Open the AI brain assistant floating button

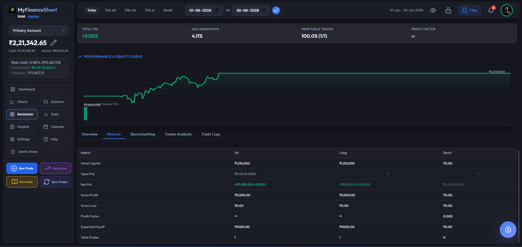508,230
